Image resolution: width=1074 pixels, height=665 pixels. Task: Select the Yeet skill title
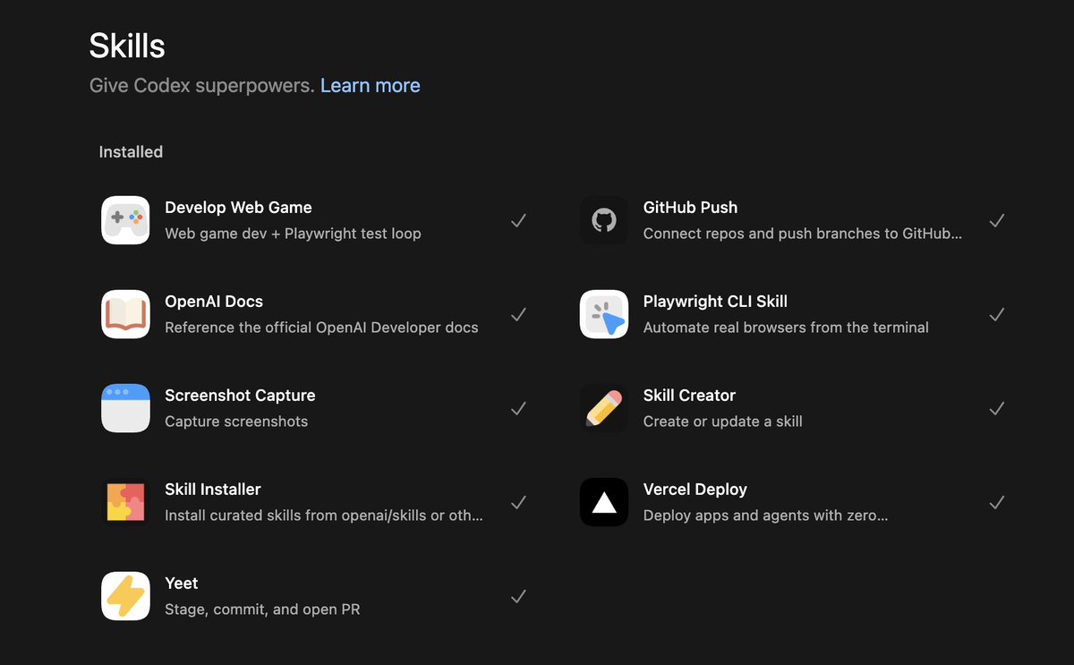pos(182,584)
